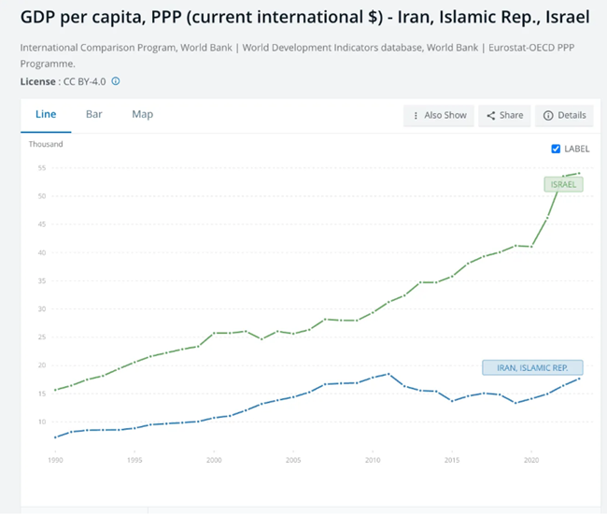Switch to the Bar chart tab
This screenshot has width=607, height=515.
click(x=94, y=114)
